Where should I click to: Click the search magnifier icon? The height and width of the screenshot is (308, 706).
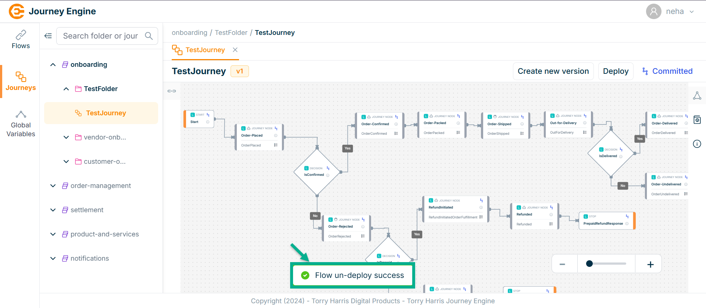[149, 36]
